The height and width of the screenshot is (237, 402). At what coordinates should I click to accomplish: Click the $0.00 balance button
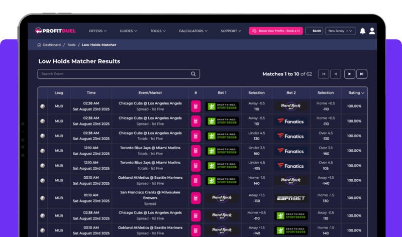[x=315, y=31]
